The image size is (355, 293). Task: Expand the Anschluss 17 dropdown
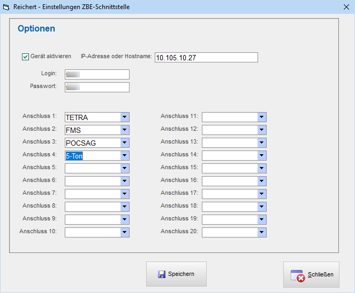pos(261,194)
